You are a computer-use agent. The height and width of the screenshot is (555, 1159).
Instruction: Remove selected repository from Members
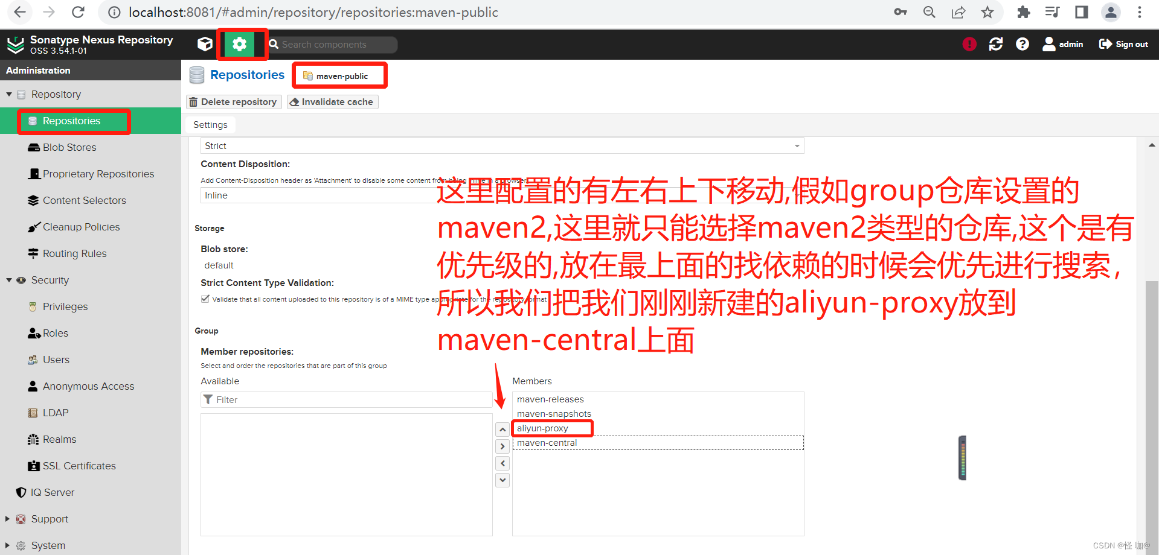502,463
